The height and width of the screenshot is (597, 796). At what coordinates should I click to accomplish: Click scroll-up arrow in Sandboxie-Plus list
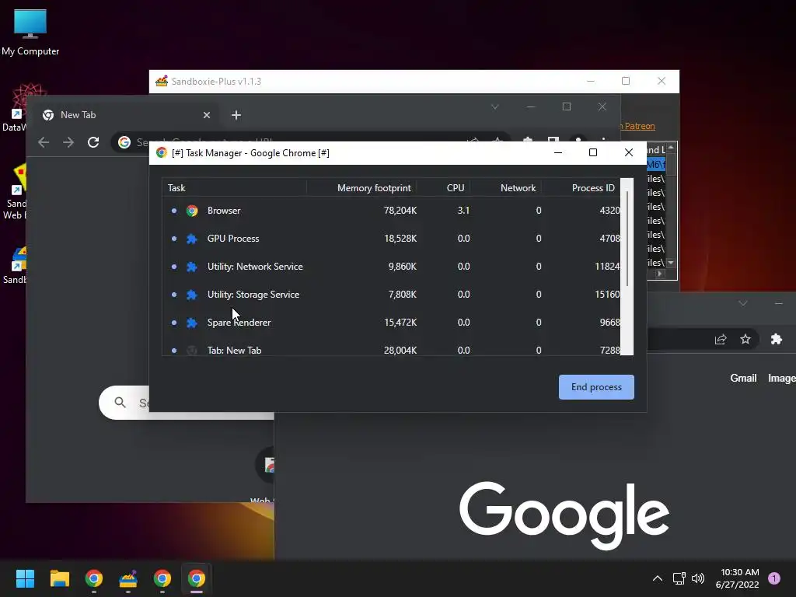point(671,148)
